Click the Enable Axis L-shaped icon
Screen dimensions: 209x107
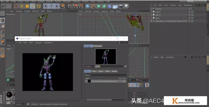click(x=3, y=50)
